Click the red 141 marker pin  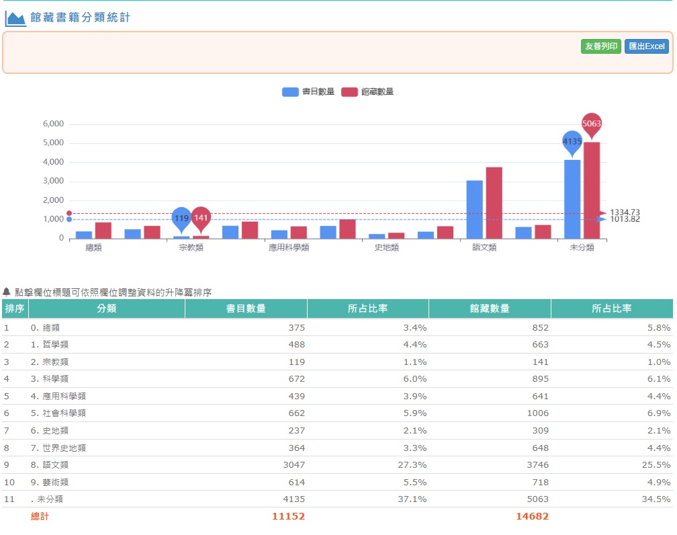201,218
